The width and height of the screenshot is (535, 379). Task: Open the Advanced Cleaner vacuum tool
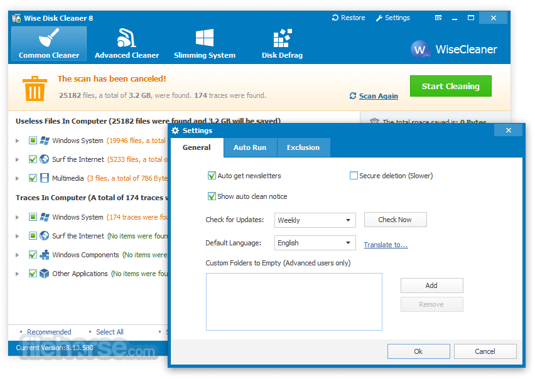pos(127,44)
